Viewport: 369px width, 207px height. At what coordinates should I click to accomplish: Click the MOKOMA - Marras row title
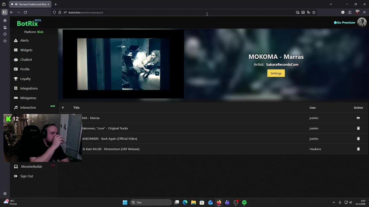click(x=91, y=118)
